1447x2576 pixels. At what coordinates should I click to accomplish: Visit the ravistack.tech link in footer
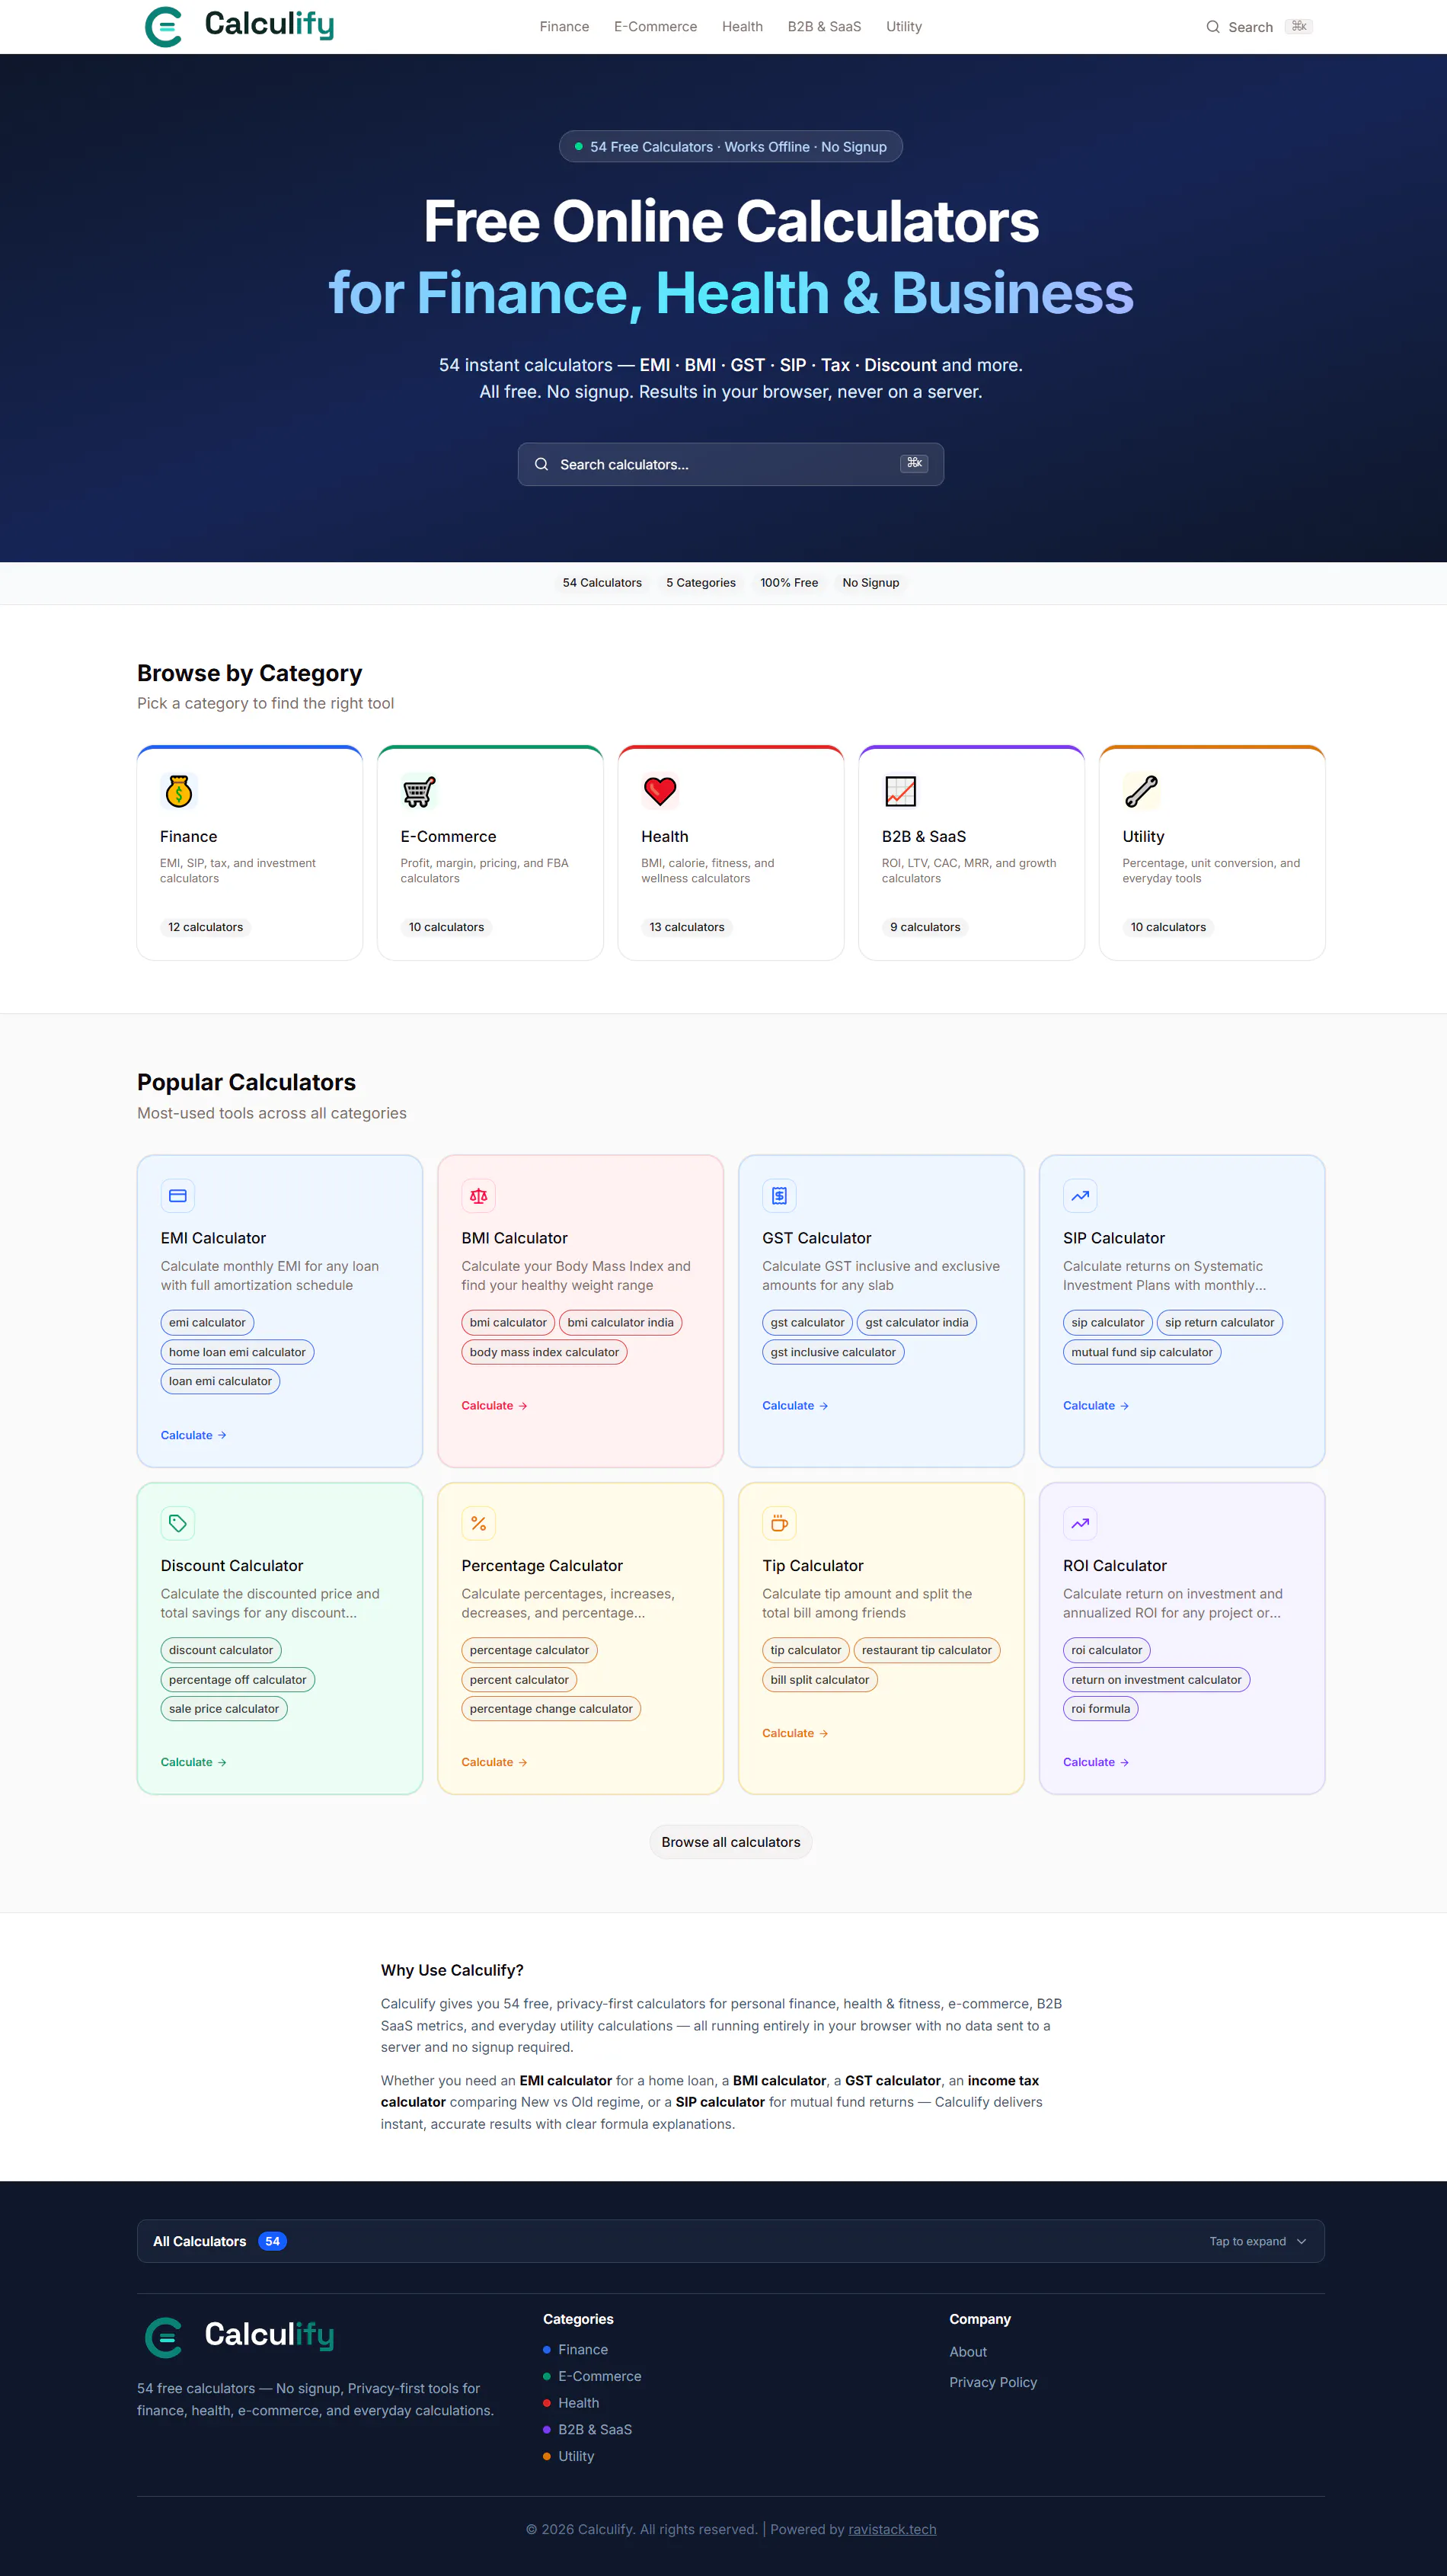[893, 2529]
